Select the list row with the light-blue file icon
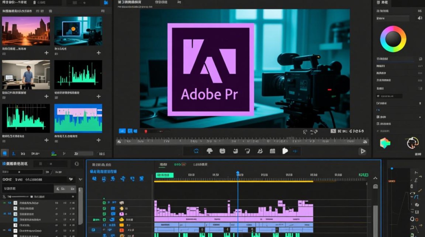425x237 pixels. point(39,220)
